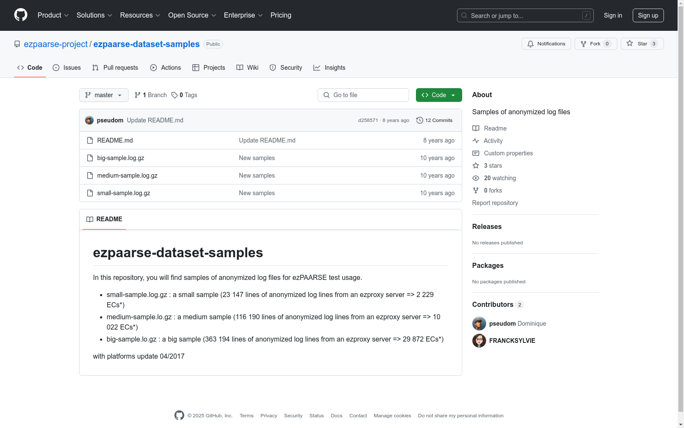Click the magnifier icon in the search bar
684x428 pixels.
coord(464,15)
